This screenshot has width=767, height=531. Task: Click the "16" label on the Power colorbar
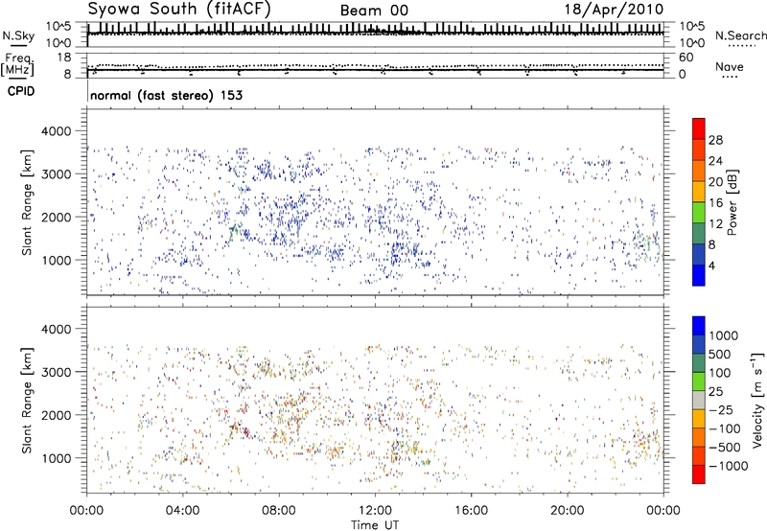click(715, 203)
